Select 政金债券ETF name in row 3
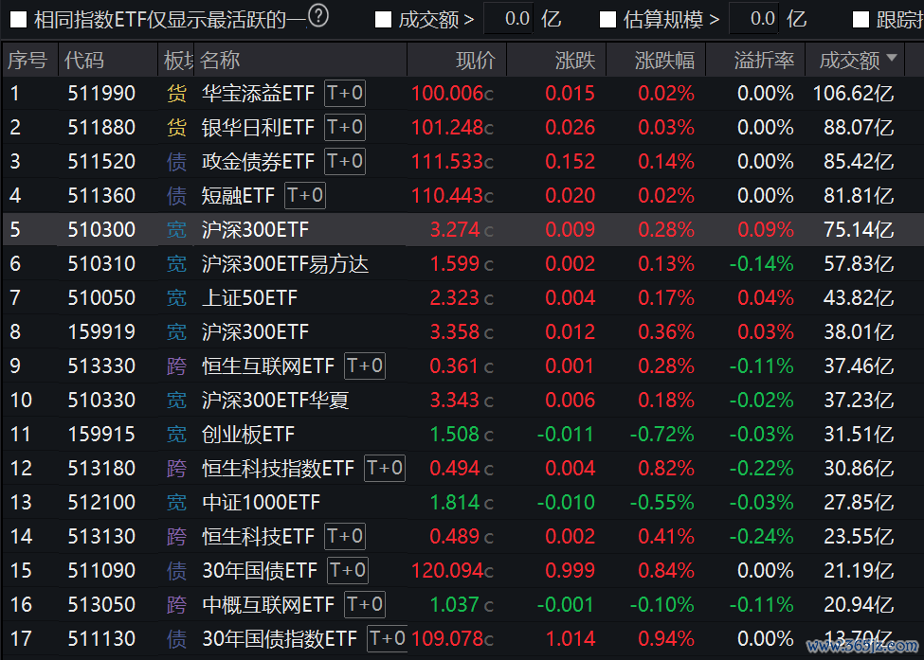 tap(258, 162)
